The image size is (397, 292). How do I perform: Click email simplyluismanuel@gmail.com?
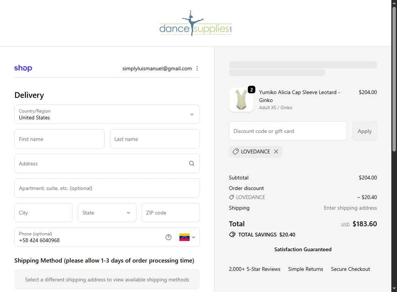(x=157, y=68)
